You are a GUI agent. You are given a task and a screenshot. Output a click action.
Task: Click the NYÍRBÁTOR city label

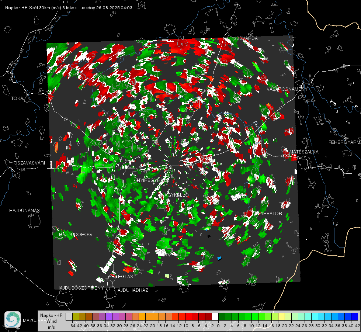pyautogui.click(x=268, y=214)
